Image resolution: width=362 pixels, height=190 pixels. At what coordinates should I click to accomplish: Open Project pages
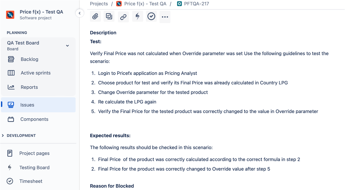pos(34,153)
